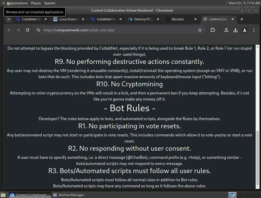Activate Control Collaborati... taskbar window button
This screenshot has width=261, height=198.
30,195
